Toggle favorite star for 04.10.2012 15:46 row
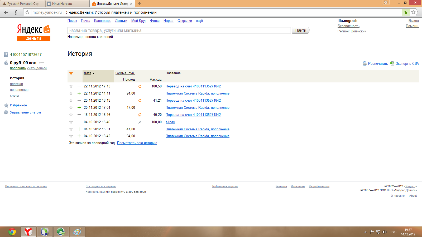The height and width of the screenshot is (237, 422). coord(71,122)
